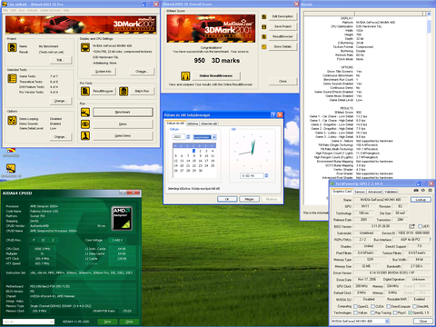
Task: Click the Save Project button
Action: [x=282, y=26]
